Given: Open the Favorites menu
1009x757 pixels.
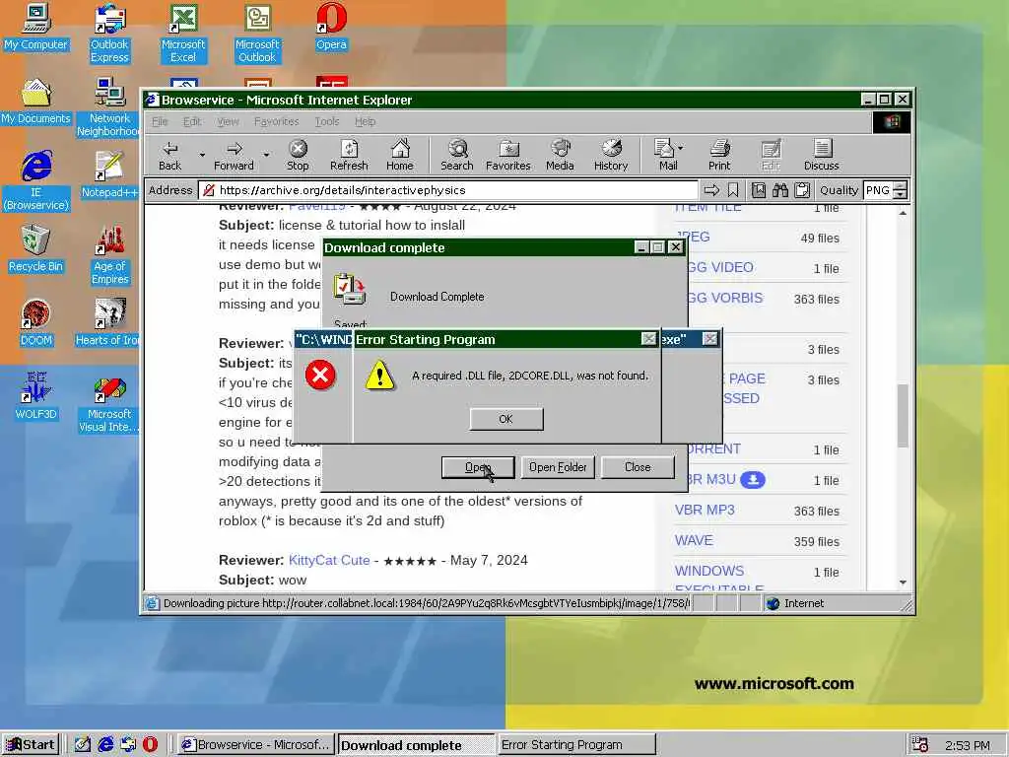Looking at the screenshot, I should pyautogui.click(x=276, y=121).
